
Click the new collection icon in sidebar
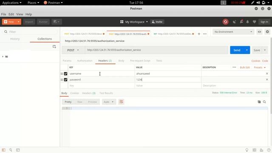(54, 47)
